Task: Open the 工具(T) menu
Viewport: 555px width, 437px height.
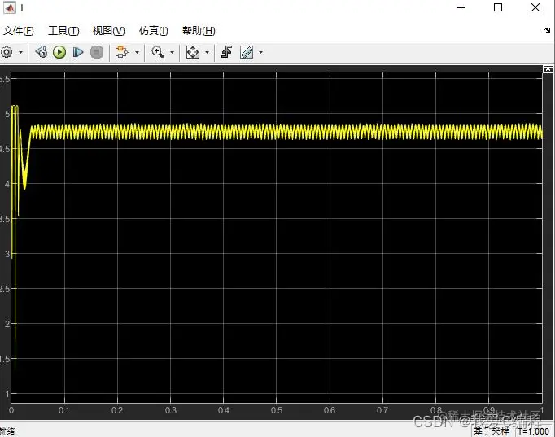Action: click(x=63, y=31)
